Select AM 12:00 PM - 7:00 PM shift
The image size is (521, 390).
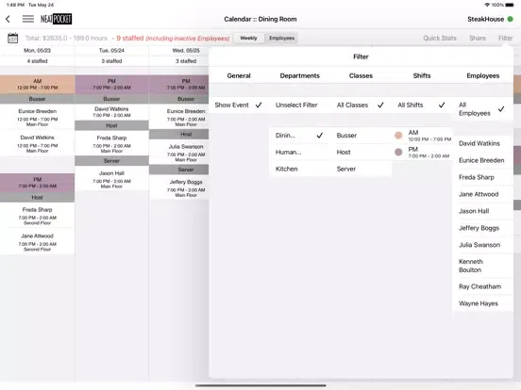423,136
